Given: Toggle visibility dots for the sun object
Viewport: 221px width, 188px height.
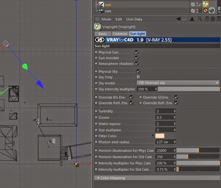Looking at the screenshot, I should [x=197, y=5].
